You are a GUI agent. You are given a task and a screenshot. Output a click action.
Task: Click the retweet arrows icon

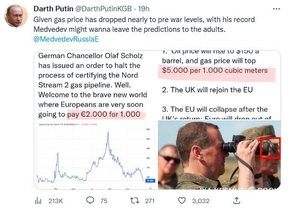pos(134,201)
